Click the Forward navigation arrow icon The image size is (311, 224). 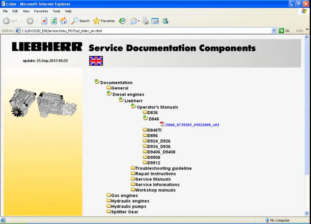pyautogui.click(x=30, y=21)
